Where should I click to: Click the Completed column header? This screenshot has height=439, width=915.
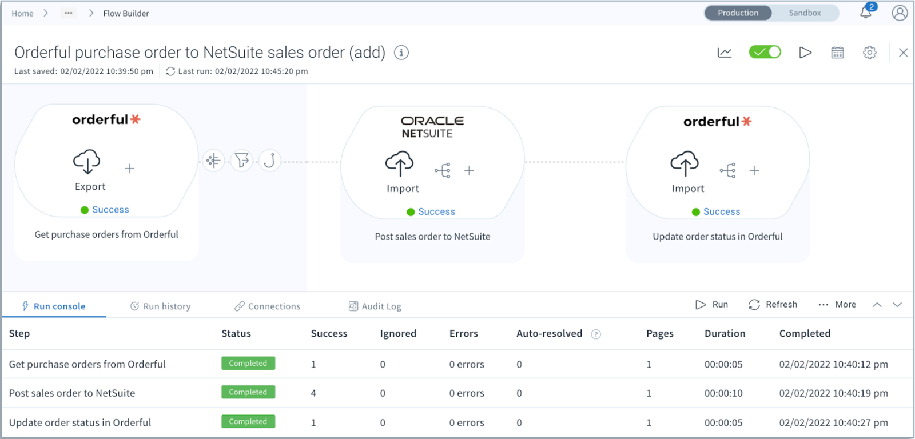click(x=805, y=334)
